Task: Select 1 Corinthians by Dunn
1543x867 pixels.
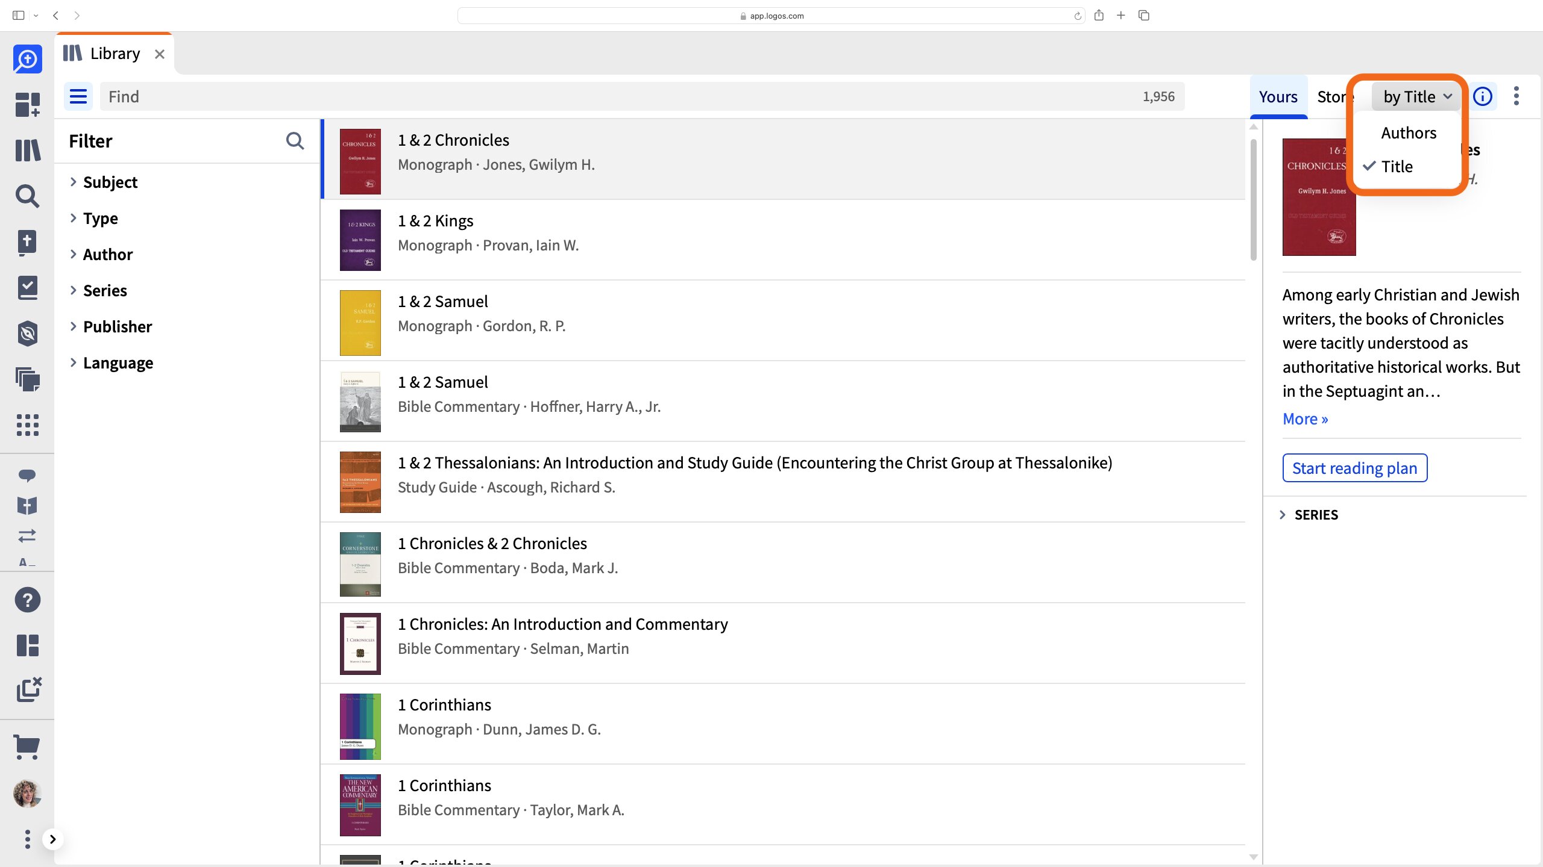Action: tap(783, 724)
